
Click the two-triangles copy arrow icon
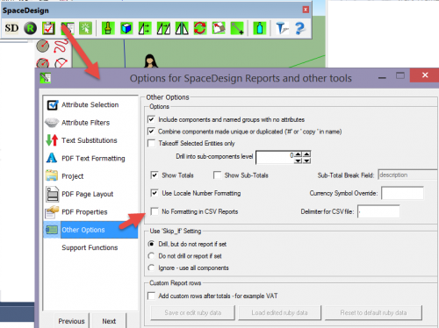click(x=163, y=28)
